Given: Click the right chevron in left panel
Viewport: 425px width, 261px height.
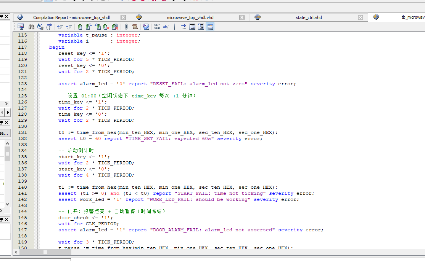Looking at the screenshot, I should click(x=6, y=103).
